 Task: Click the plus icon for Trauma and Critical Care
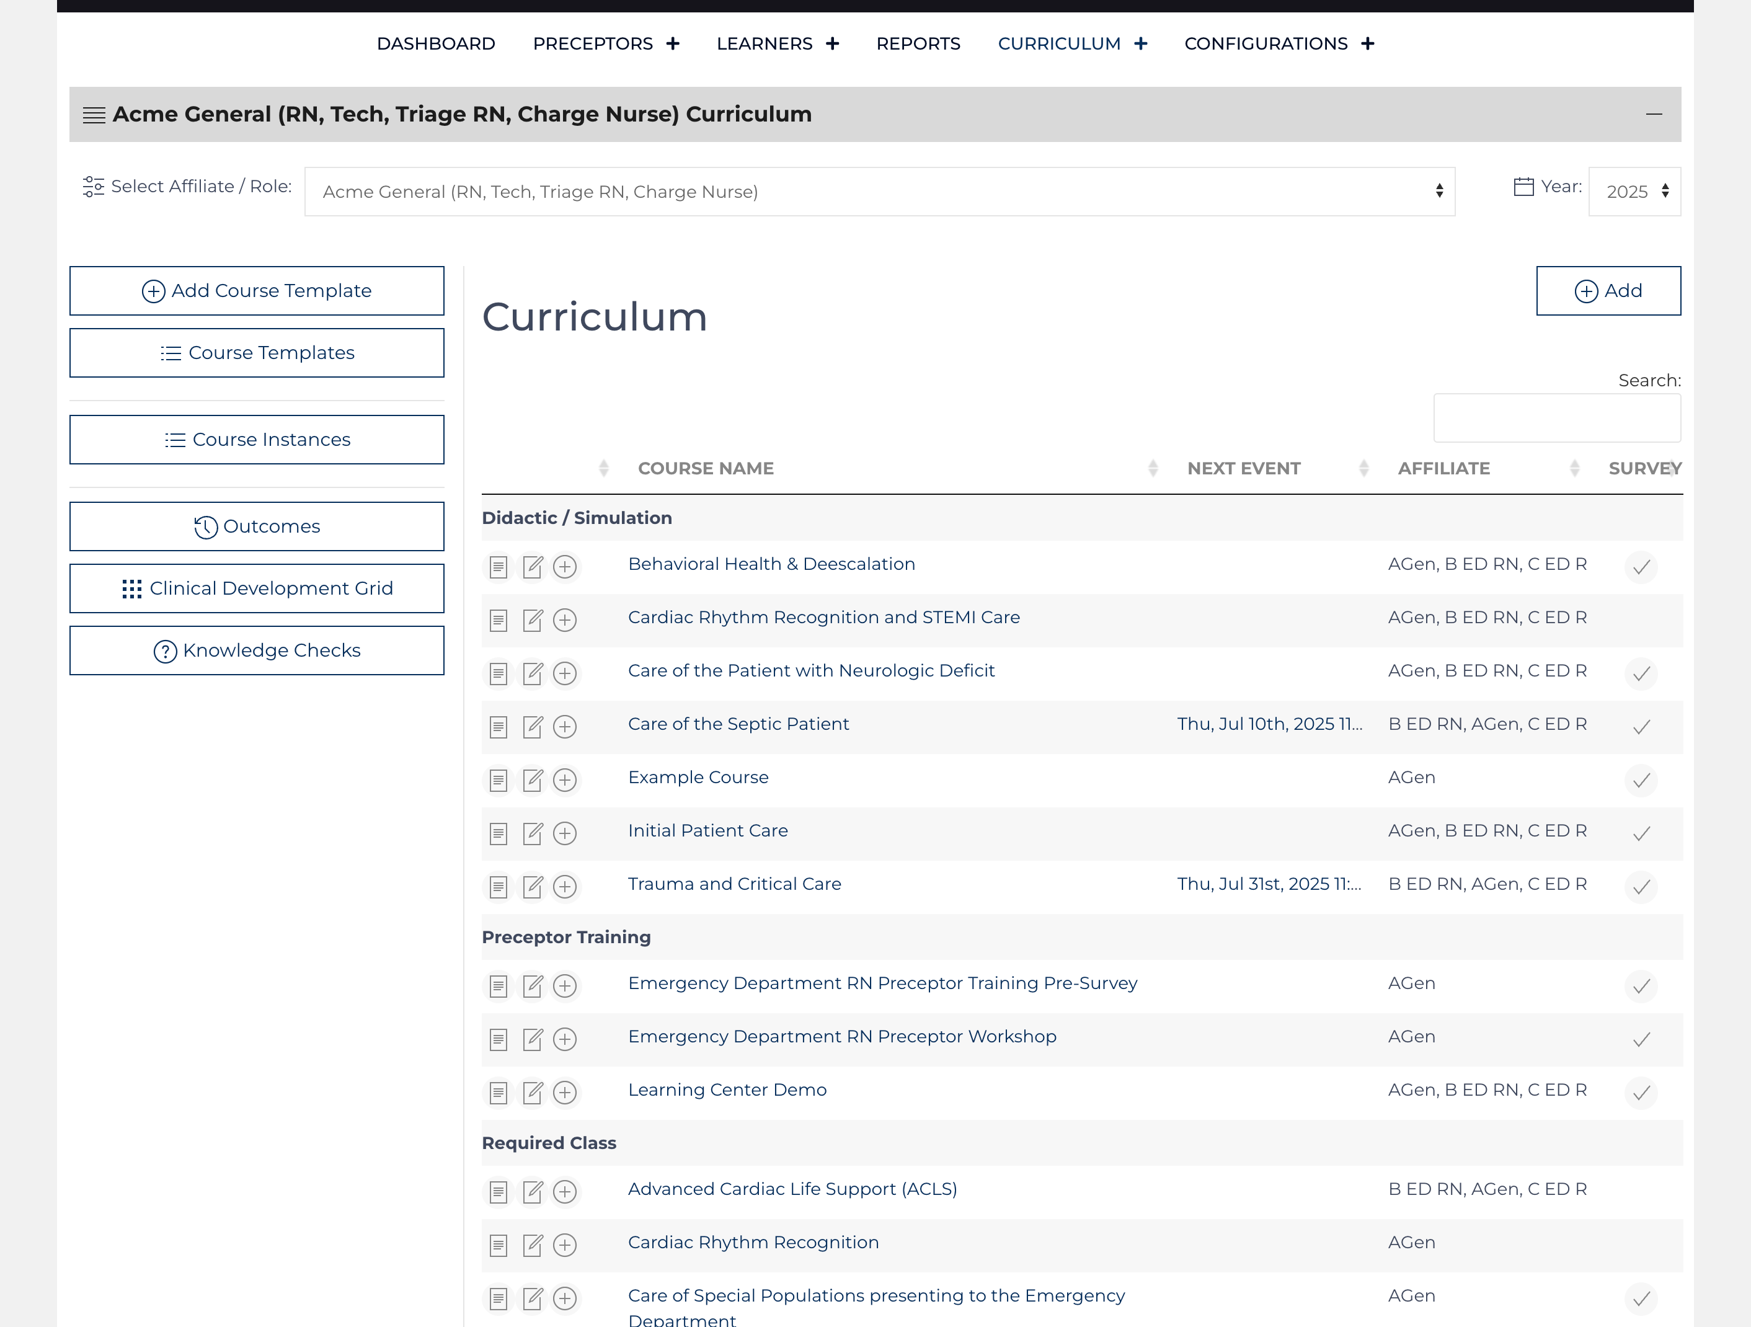[x=564, y=887]
